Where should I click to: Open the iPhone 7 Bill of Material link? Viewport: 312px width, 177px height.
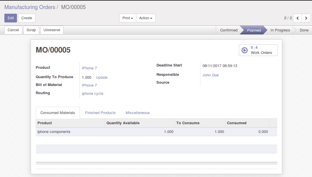(89, 85)
